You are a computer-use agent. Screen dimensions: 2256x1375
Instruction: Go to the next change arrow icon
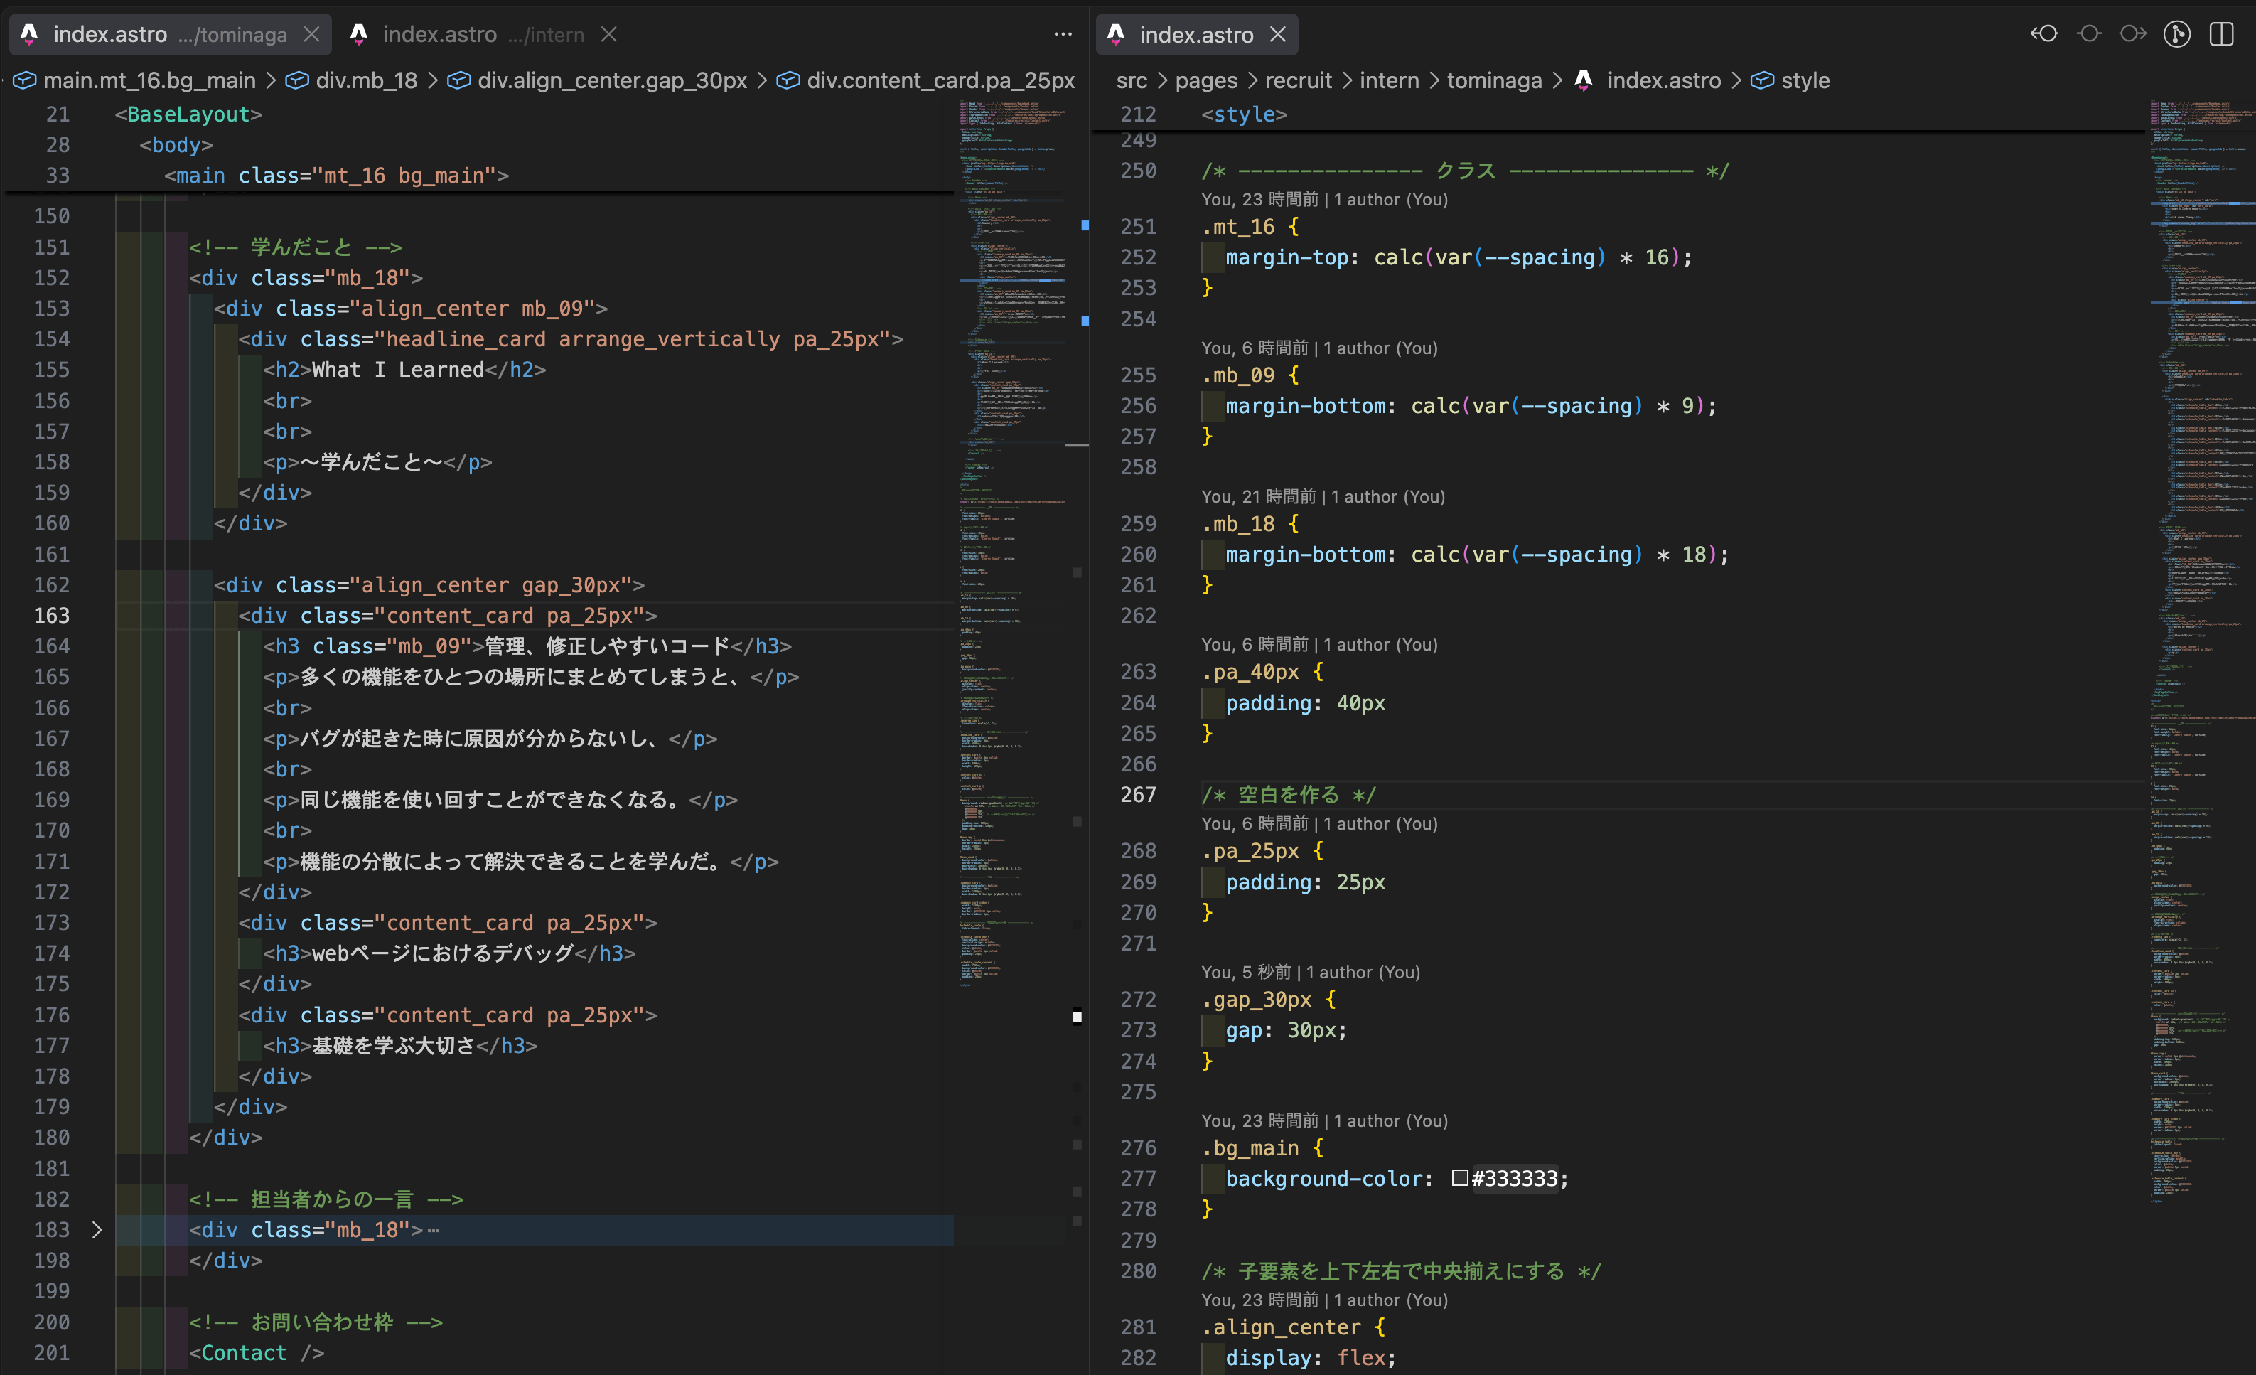[x=2133, y=34]
